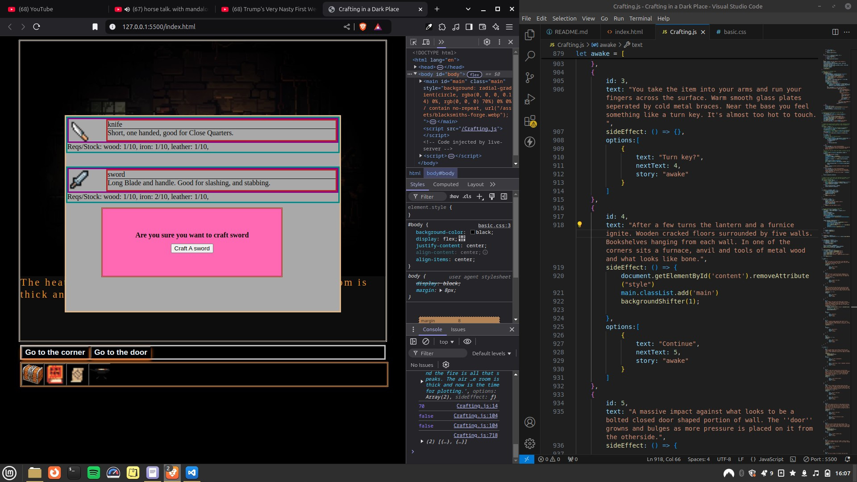Open VS Code Run and Debug view
The height and width of the screenshot is (482, 857).
tap(530, 99)
